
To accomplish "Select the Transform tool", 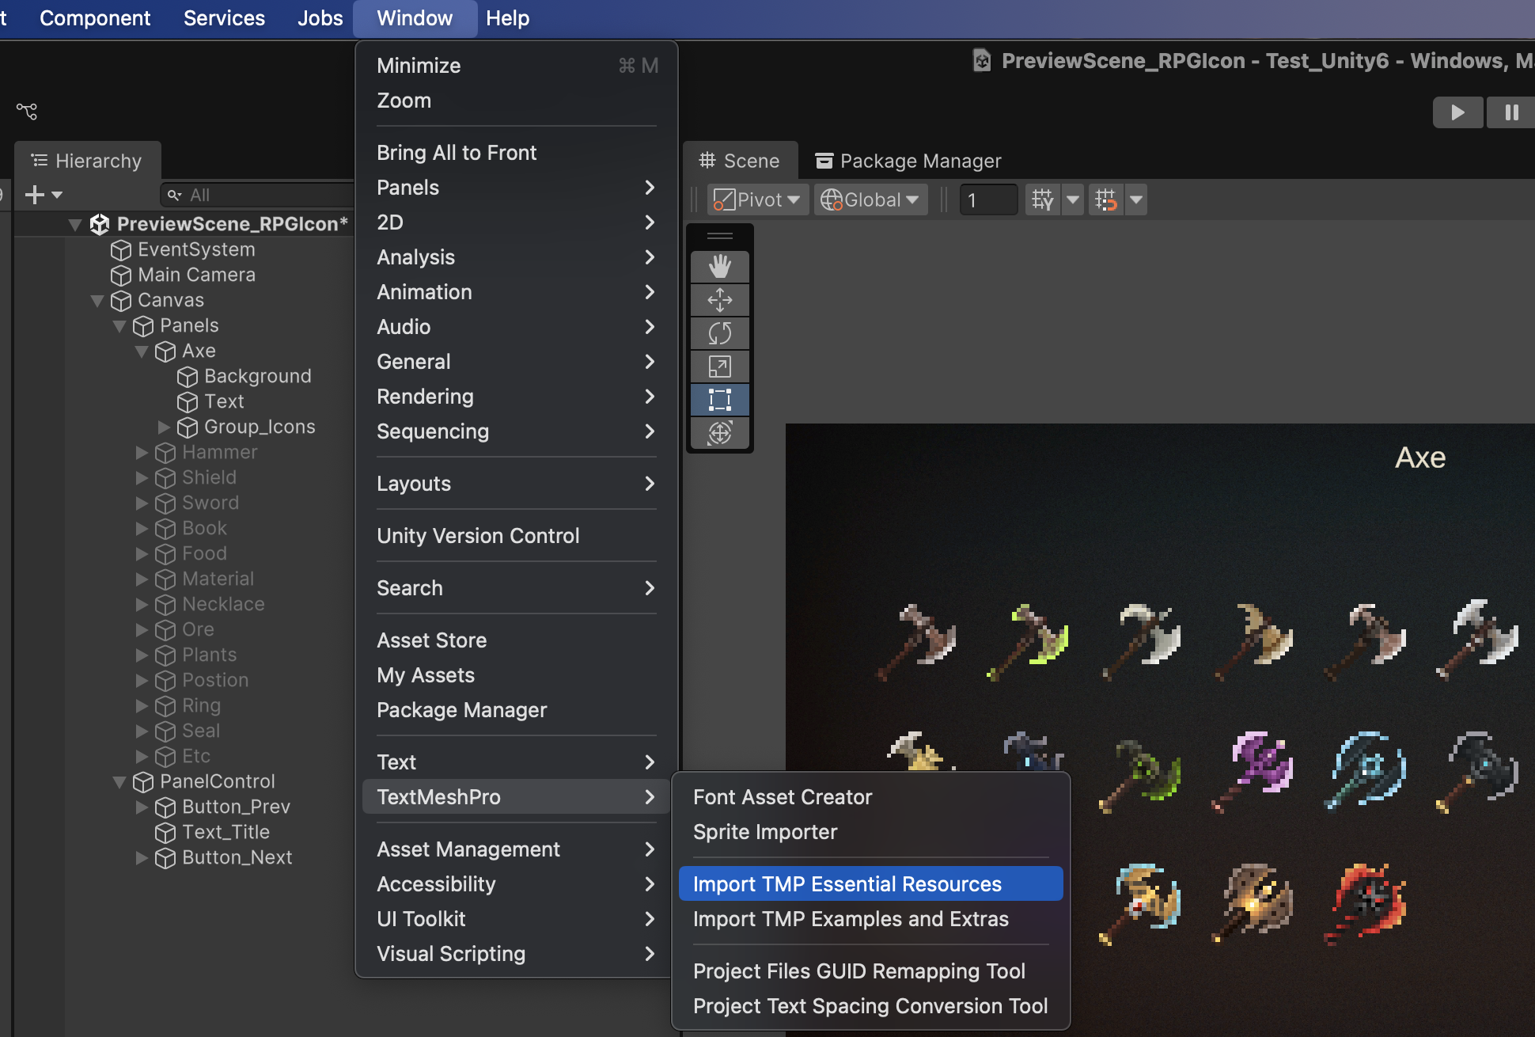I will pyautogui.click(x=719, y=433).
